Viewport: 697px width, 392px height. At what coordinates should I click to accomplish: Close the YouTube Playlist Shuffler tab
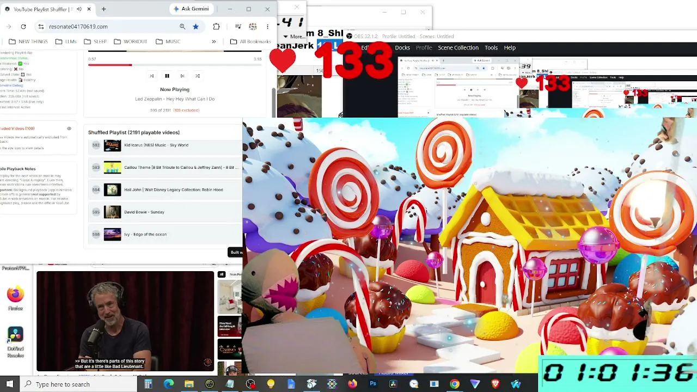[x=89, y=9]
